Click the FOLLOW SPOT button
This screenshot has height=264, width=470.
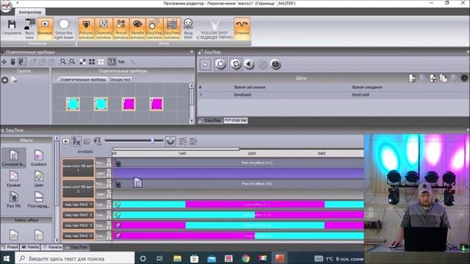[214, 29]
